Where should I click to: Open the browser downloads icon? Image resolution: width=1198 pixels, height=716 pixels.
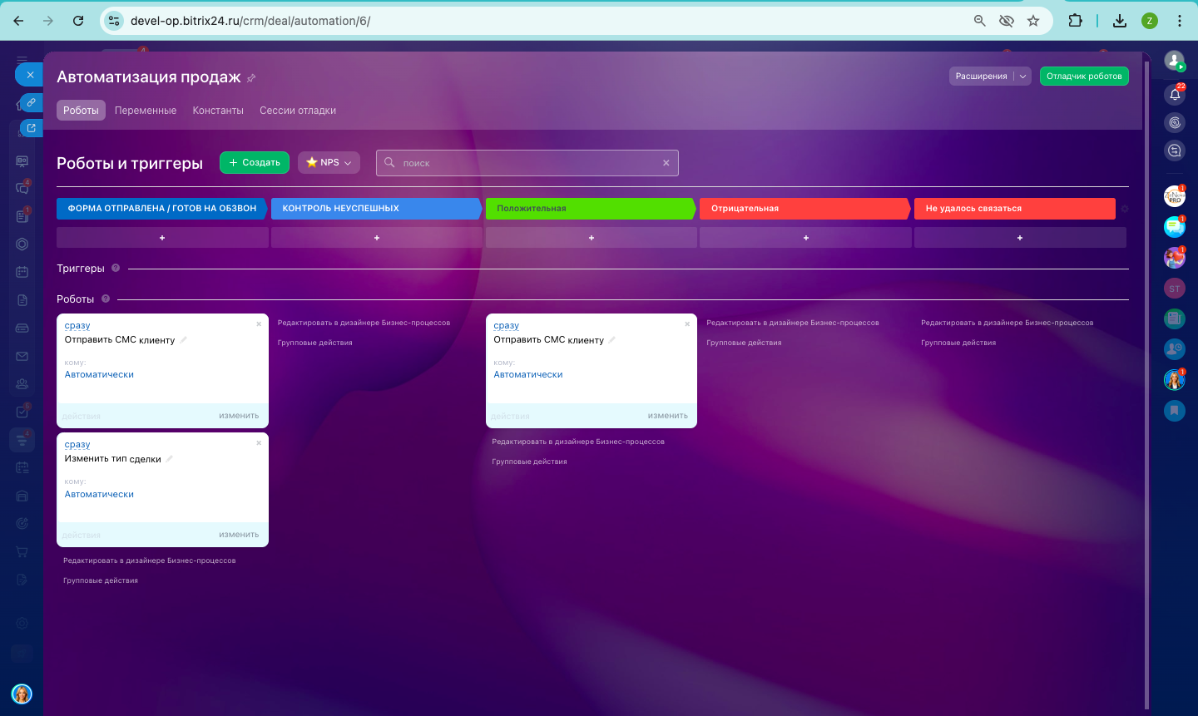pos(1120,21)
